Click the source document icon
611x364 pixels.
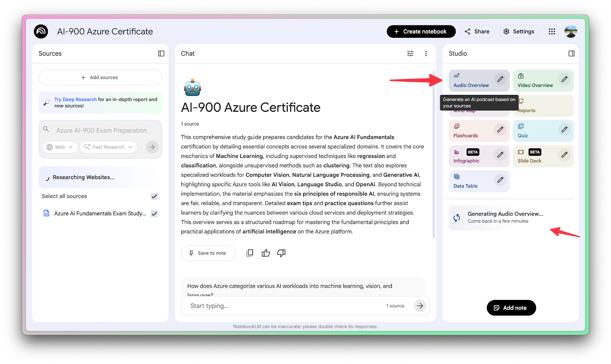tap(46, 213)
